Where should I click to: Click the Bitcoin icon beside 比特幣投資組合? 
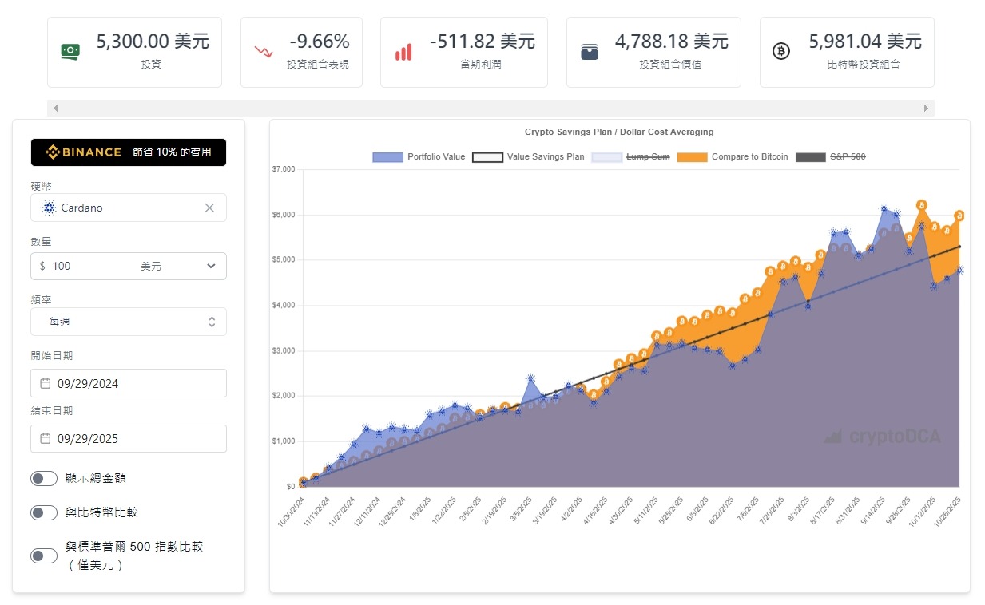pyautogui.click(x=780, y=52)
